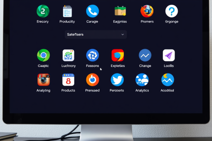This screenshot has height=141, width=212.
Task: Open the Percoorts Twitter bird icon
Action: (117, 80)
